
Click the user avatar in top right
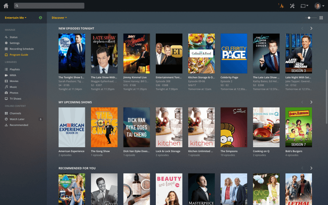(317, 6)
